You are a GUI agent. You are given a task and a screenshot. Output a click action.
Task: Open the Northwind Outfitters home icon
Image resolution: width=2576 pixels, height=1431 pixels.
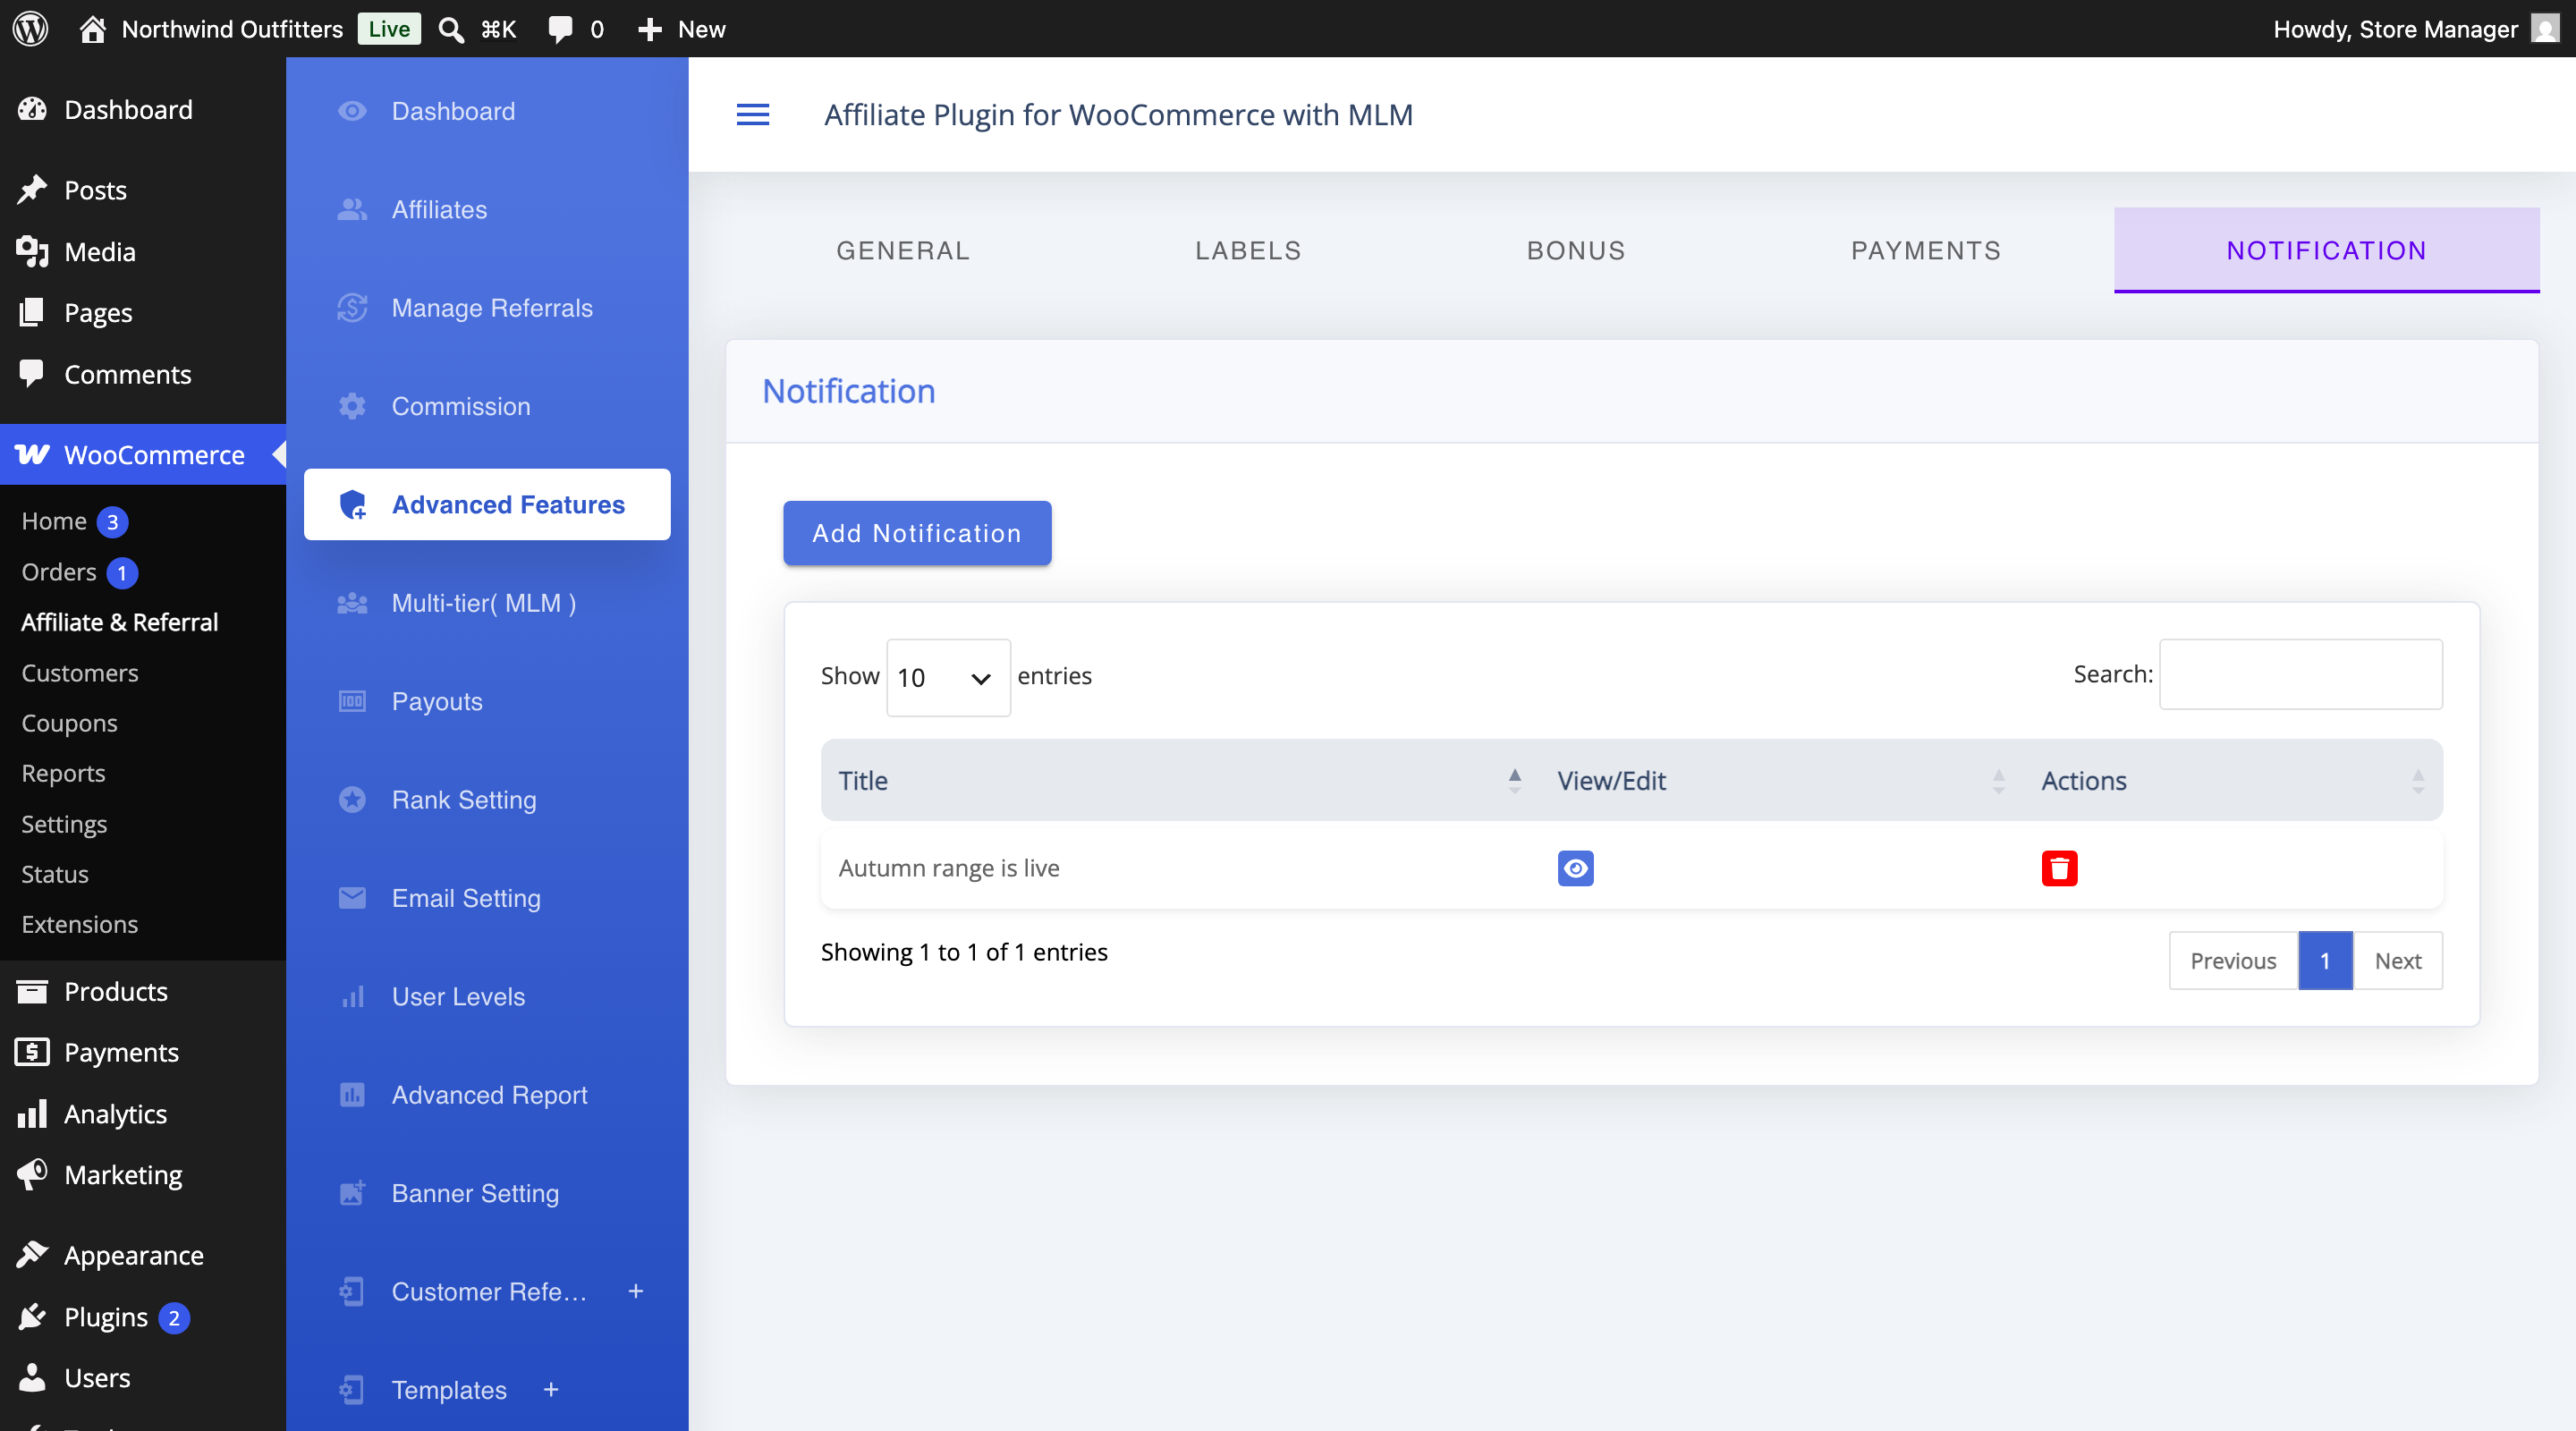(93, 29)
